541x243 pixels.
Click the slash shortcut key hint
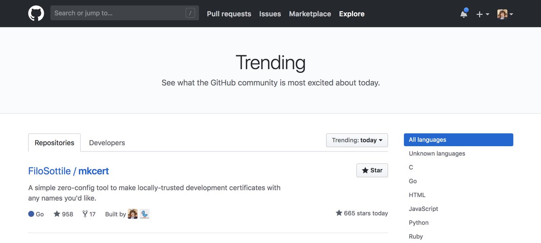click(190, 13)
